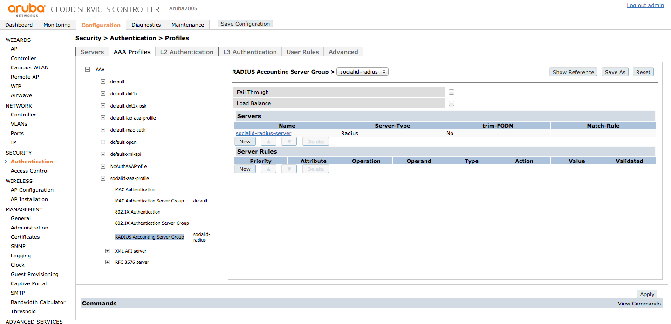Collapse the socialid-aaa-profile node

[x=103, y=178]
